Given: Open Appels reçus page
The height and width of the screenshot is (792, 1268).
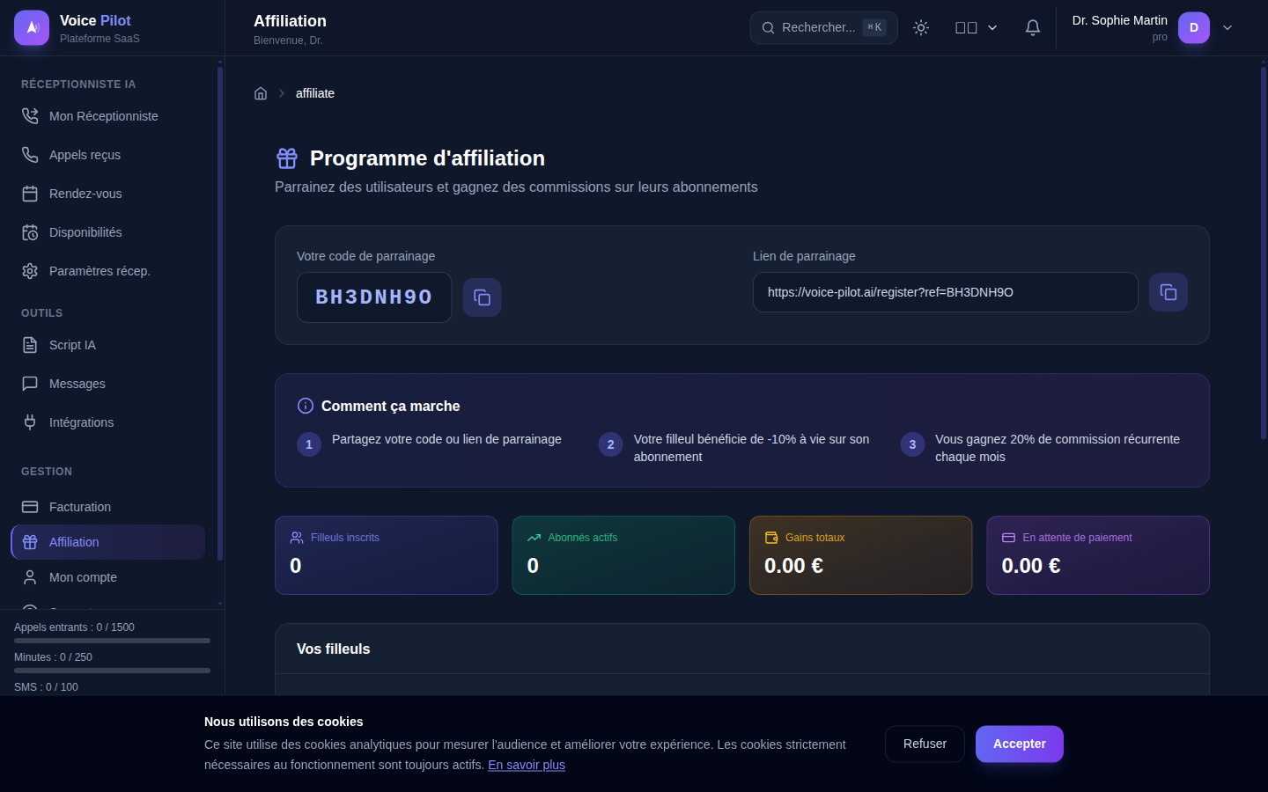Looking at the screenshot, I should pyautogui.click(x=107, y=155).
